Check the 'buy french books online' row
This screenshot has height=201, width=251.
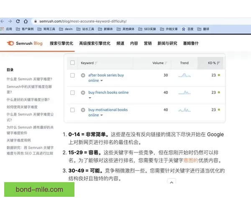click(72, 93)
